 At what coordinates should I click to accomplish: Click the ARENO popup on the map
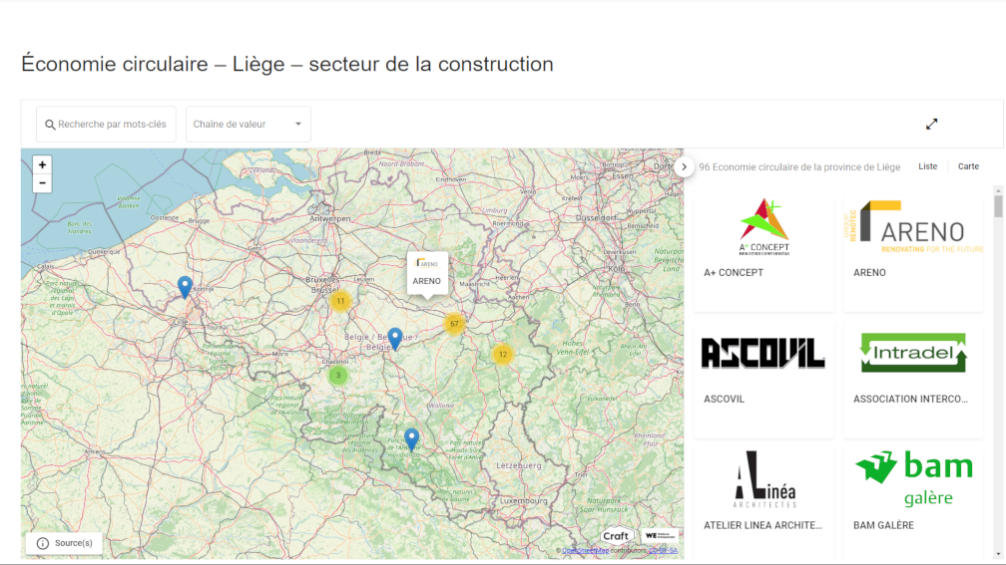(427, 273)
